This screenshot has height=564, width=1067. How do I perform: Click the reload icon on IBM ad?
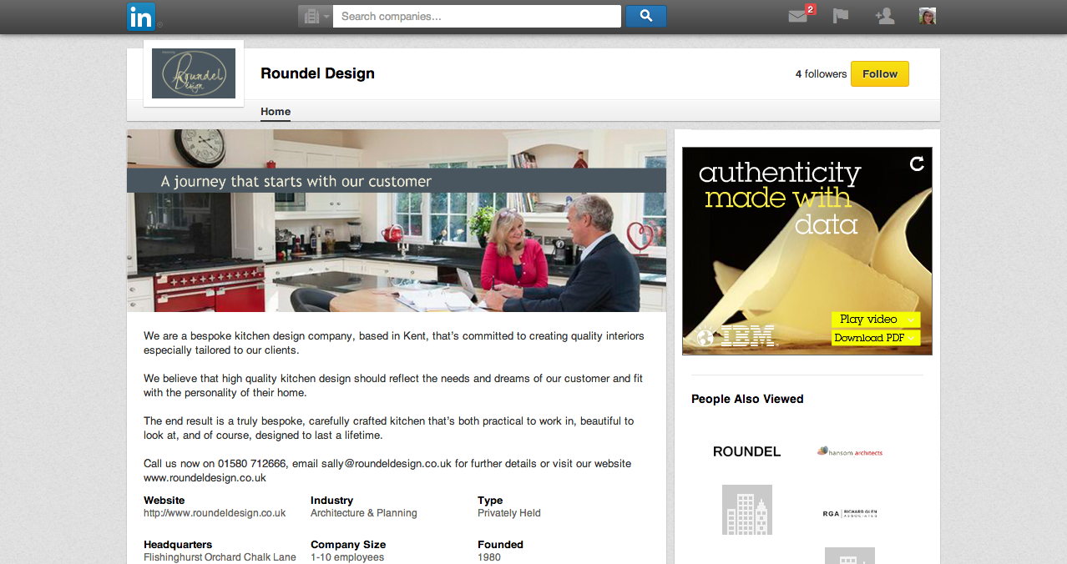[x=917, y=164]
